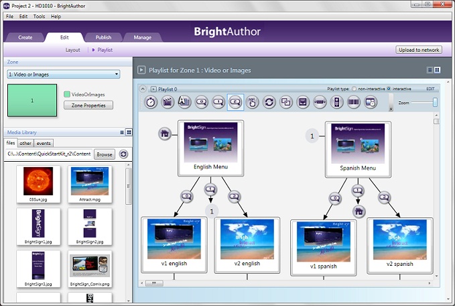Open the Edit menu
Viewport: 455px width, 306px height.
pos(23,16)
